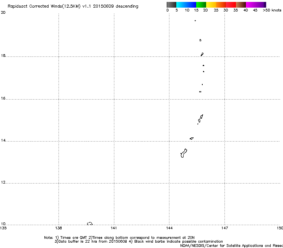Click the small island outline just above 14N
Viewport: 283px width, 248px height.
click(192, 138)
